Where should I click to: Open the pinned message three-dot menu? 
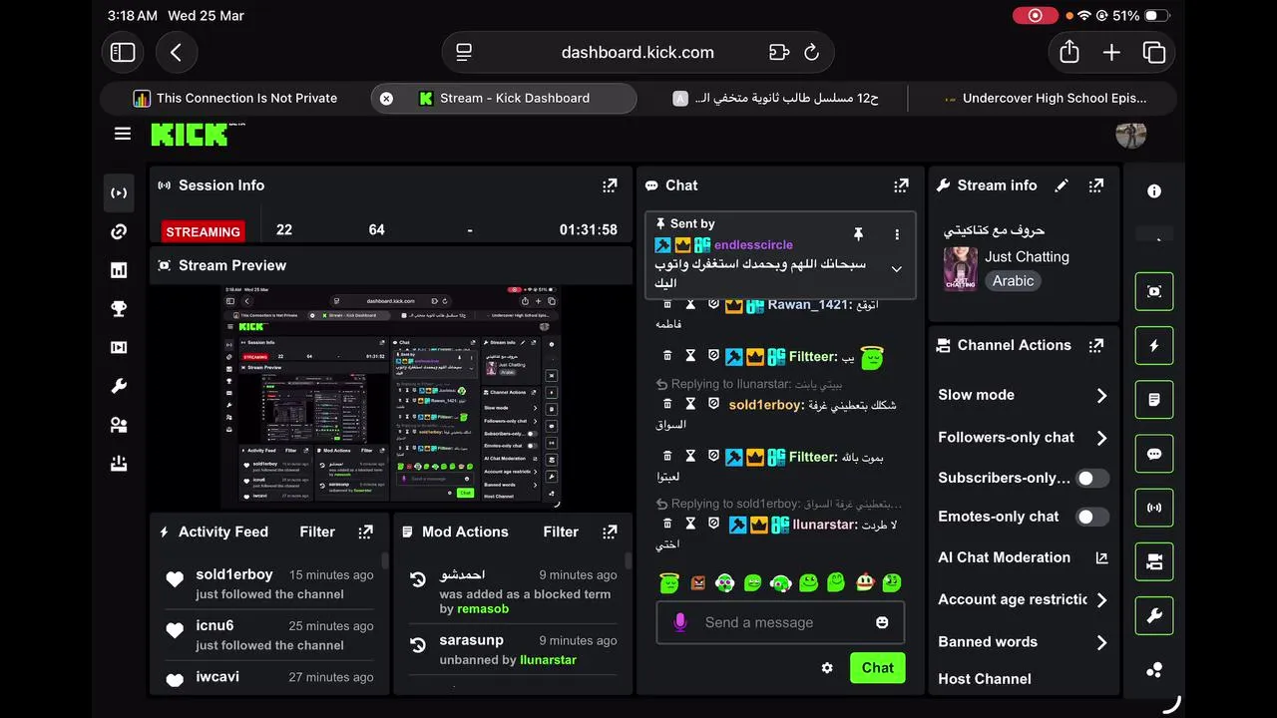[897, 234]
